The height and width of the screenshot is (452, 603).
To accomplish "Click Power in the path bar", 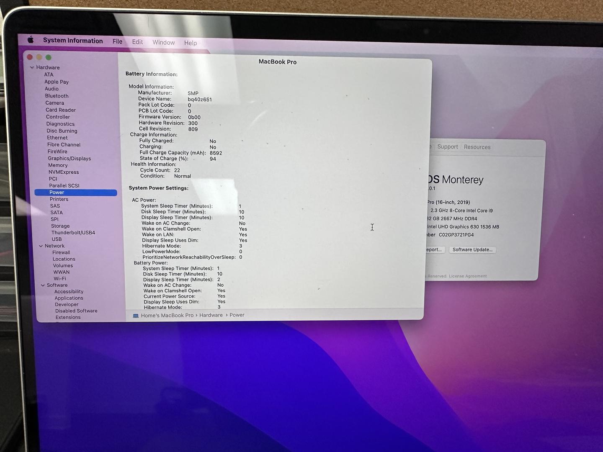I will click(237, 315).
